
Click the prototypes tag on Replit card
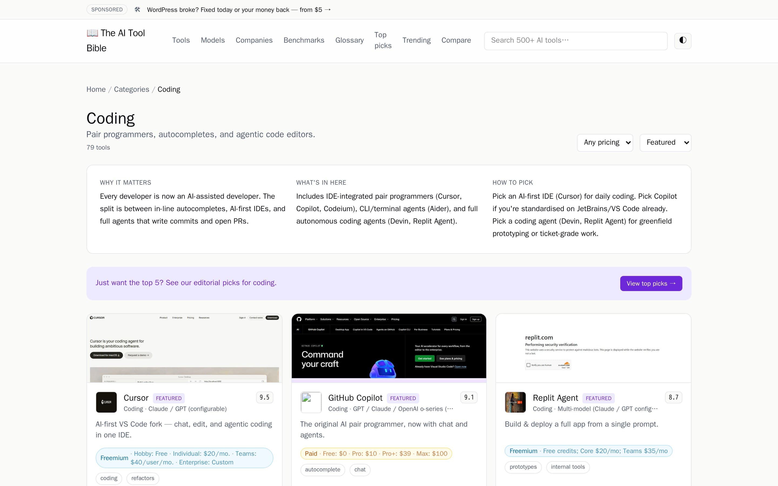click(523, 467)
